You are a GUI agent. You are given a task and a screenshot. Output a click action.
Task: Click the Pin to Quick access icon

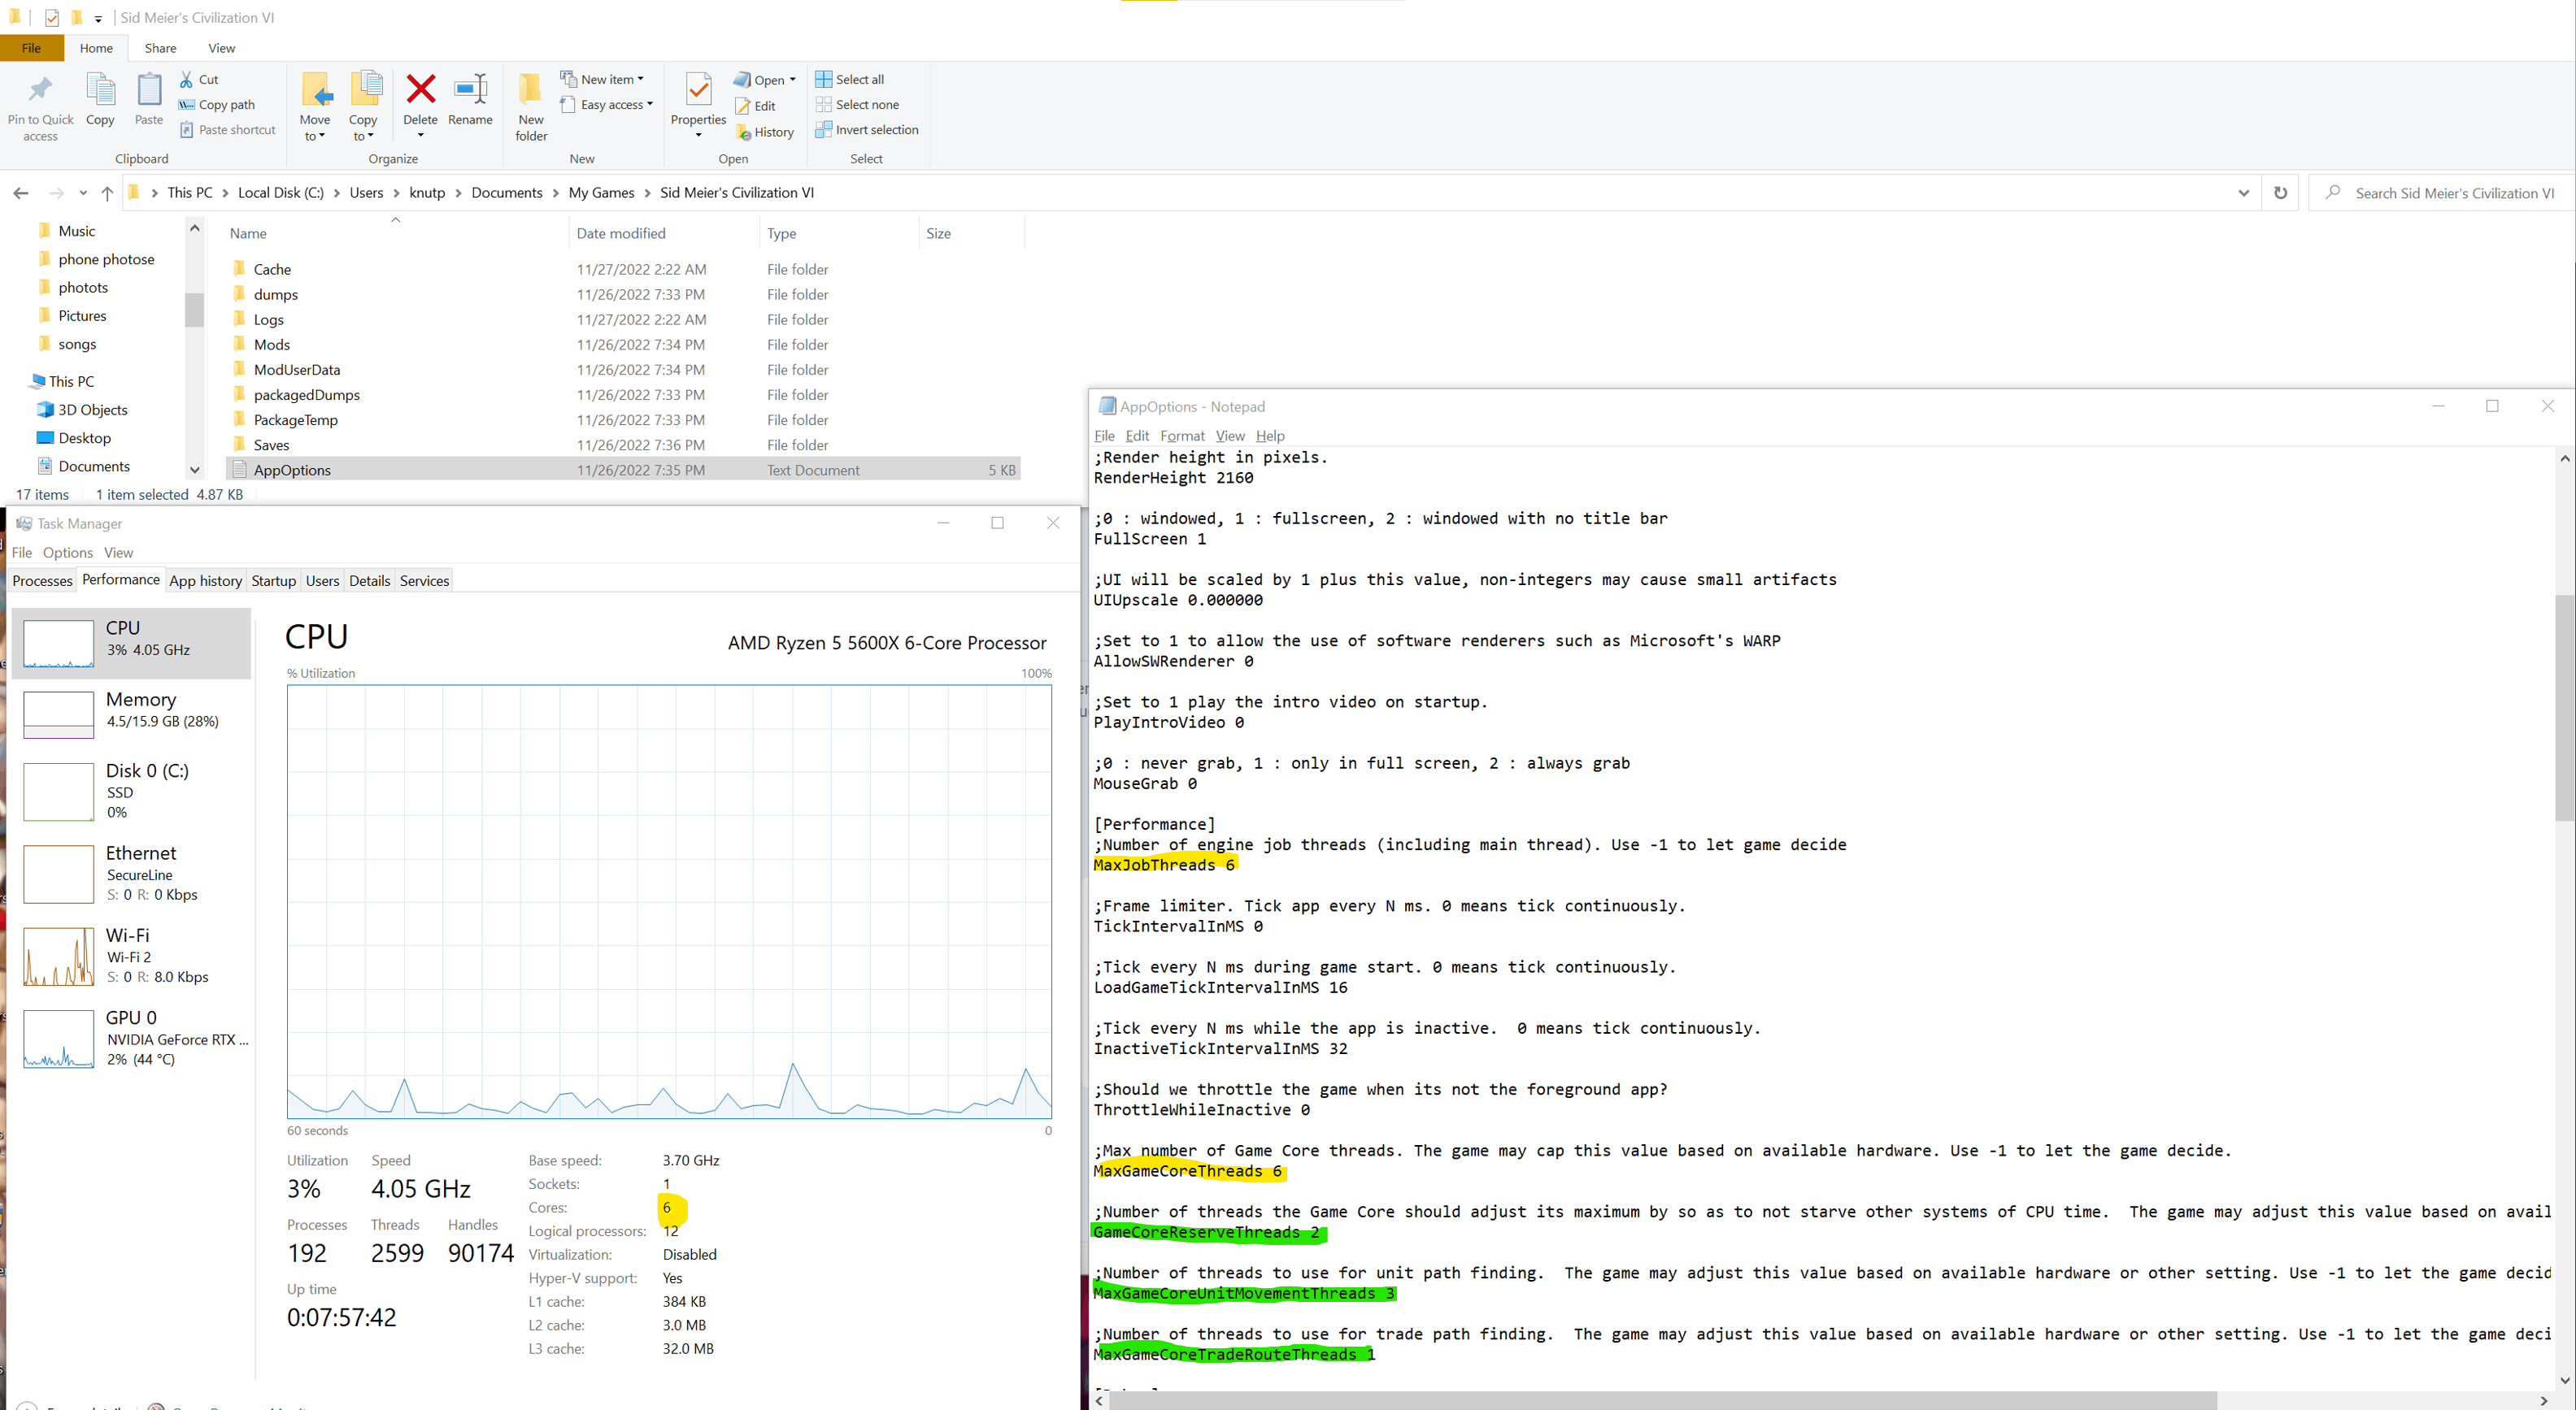point(40,90)
